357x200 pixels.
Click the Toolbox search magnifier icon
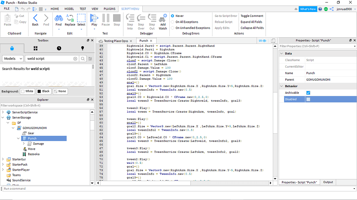[x=83, y=59]
